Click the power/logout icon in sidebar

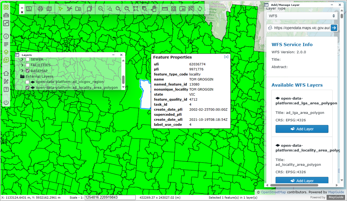pyautogui.click(x=6, y=102)
